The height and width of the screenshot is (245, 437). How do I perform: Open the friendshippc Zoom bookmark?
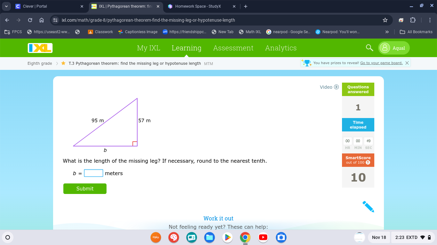[185, 32]
